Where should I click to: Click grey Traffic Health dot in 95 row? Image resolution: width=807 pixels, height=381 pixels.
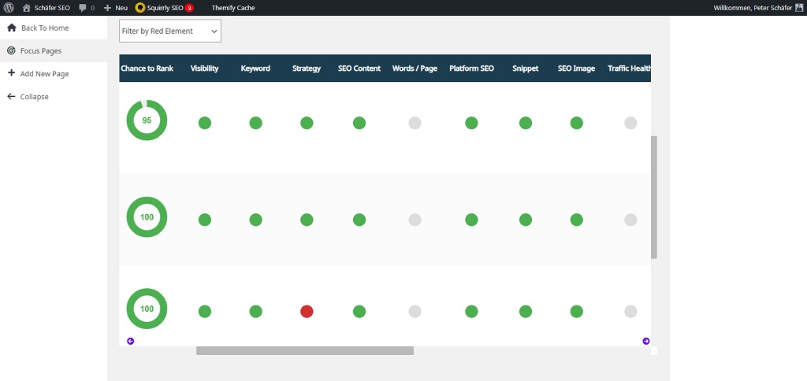(x=630, y=123)
